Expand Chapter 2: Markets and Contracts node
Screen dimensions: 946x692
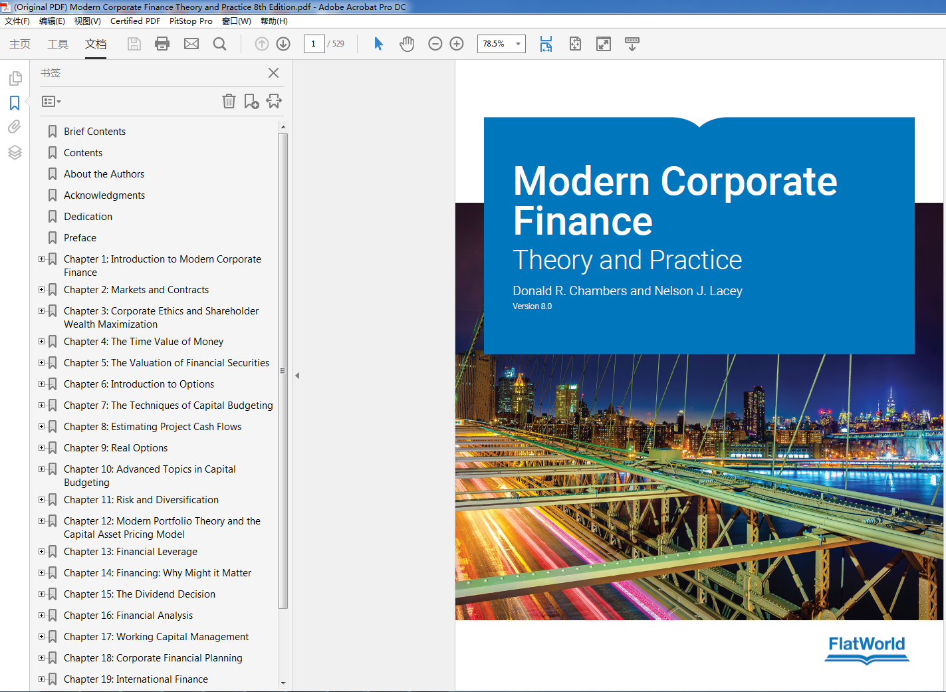click(41, 289)
